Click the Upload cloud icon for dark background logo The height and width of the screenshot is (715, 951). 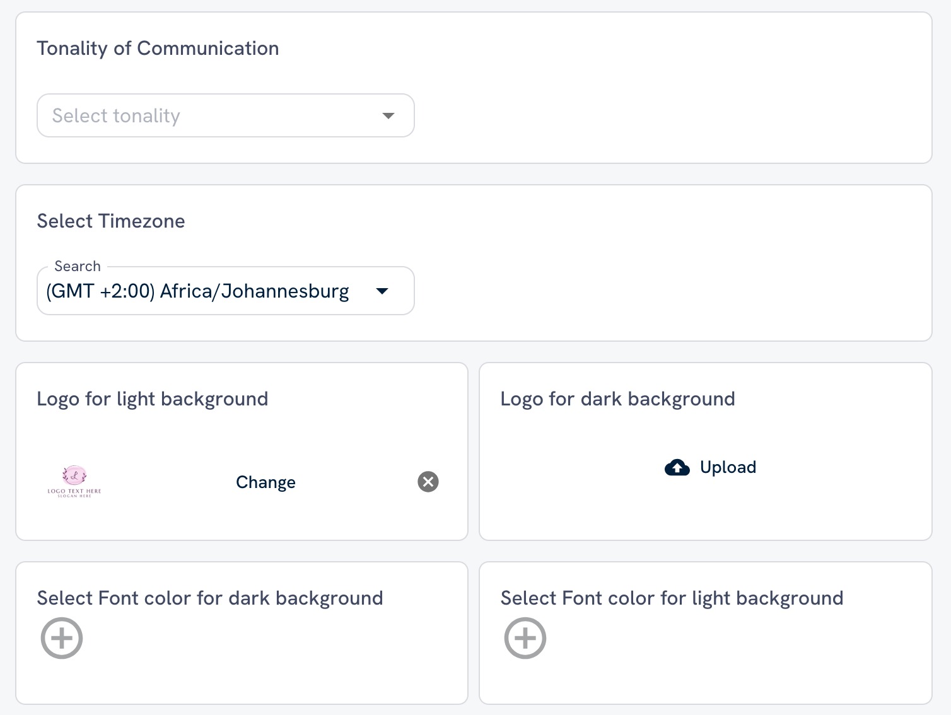677,467
